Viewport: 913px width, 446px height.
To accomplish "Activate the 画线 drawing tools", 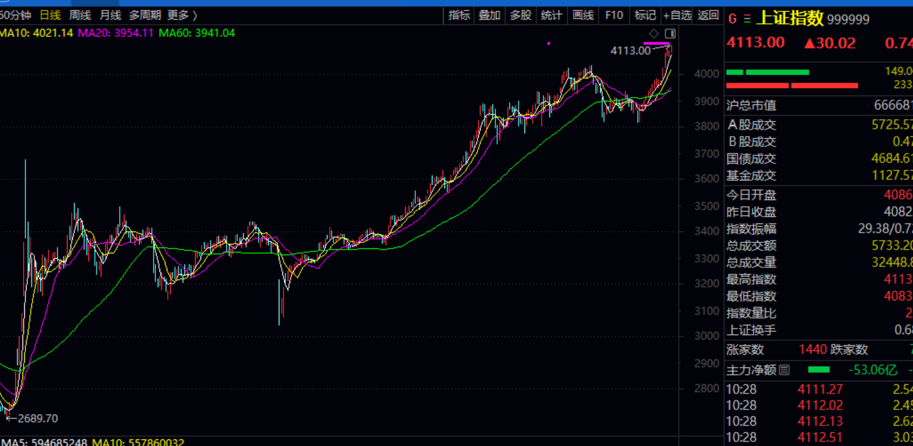I will click(x=583, y=15).
